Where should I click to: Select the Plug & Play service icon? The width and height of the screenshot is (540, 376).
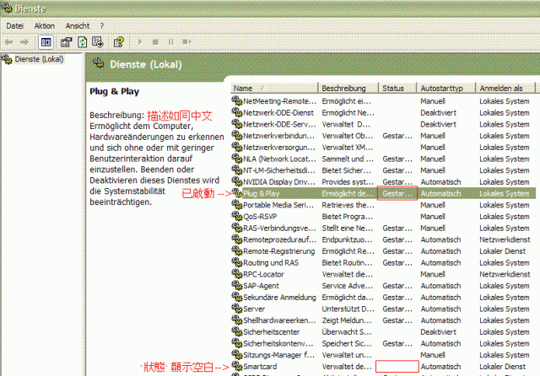click(237, 193)
